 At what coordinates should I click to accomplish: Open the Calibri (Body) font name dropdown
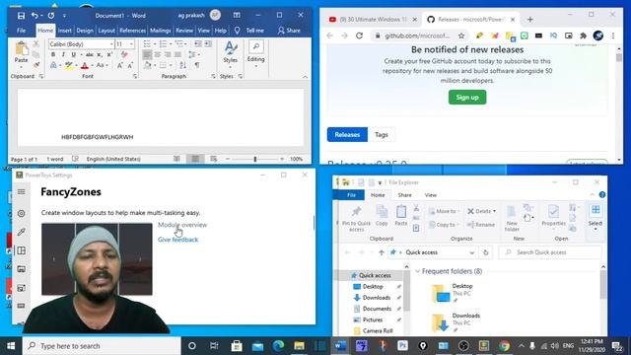tap(111, 44)
